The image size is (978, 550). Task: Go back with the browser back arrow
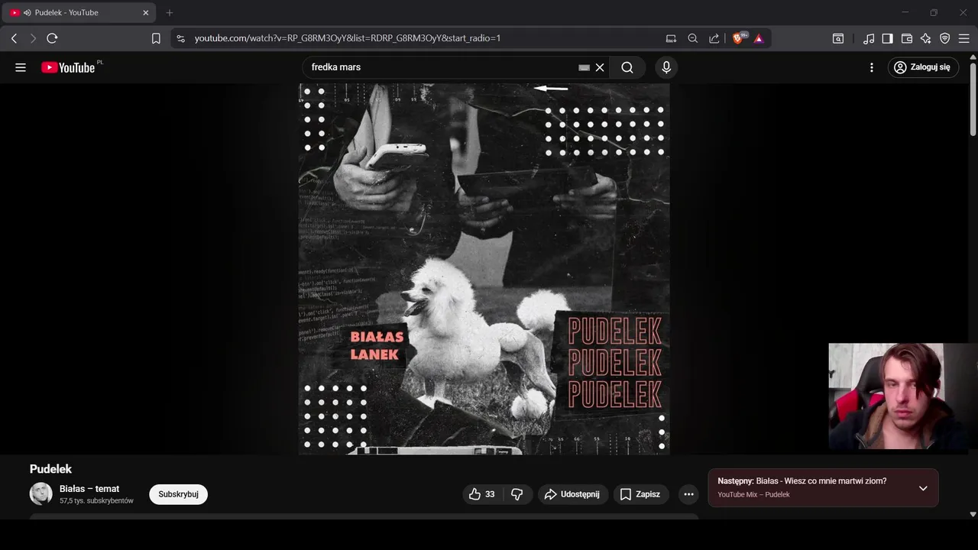pos(14,38)
